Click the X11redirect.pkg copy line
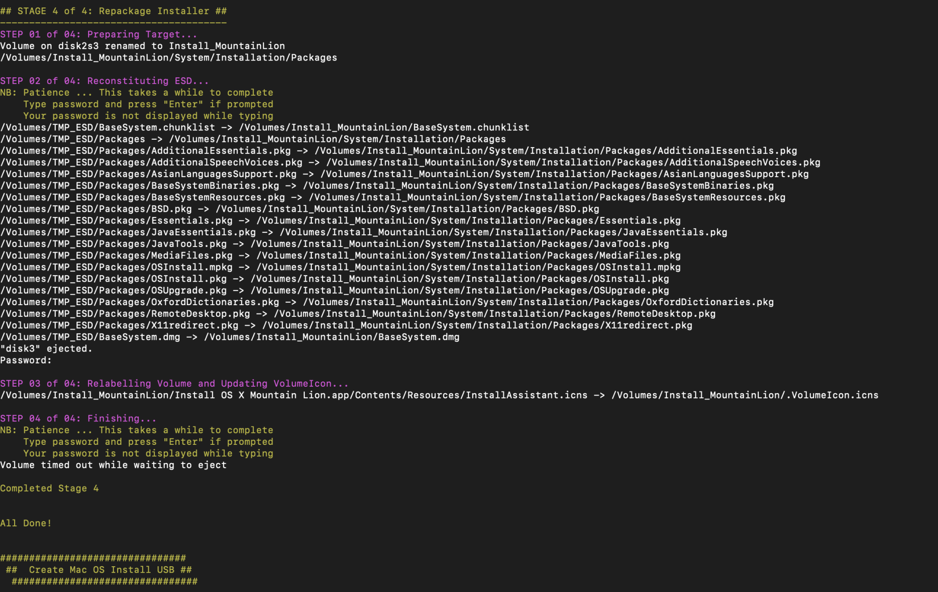938x592 pixels. click(x=346, y=325)
